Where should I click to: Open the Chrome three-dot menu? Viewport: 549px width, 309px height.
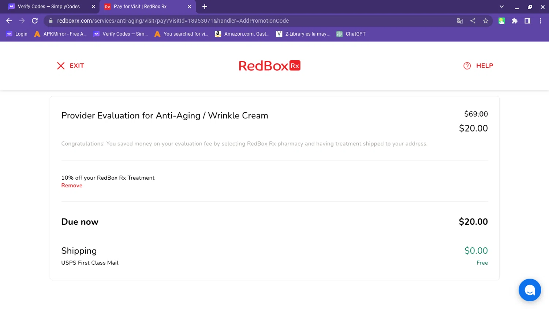[x=541, y=21]
